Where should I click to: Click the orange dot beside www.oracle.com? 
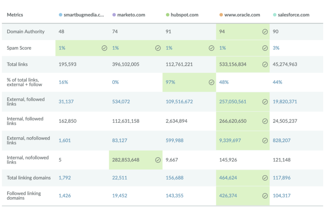coord(221,15)
